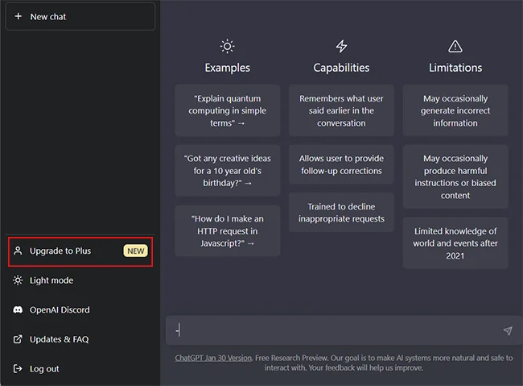The width and height of the screenshot is (523, 386).
Task: Click 'May occasionally generate incorrect information' card
Action: (455, 110)
